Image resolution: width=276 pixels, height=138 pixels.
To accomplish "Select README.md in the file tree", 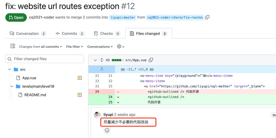I will coord(35,95).
